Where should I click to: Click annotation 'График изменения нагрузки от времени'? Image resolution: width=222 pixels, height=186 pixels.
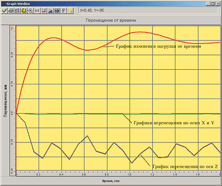pyautogui.click(x=159, y=46)
